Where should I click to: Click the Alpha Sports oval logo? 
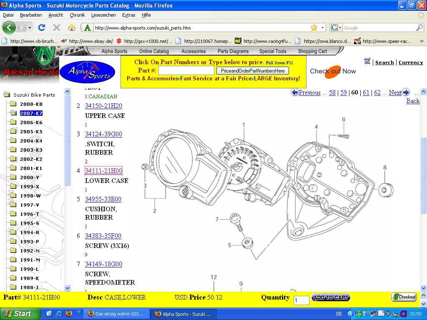click(87, 72)
